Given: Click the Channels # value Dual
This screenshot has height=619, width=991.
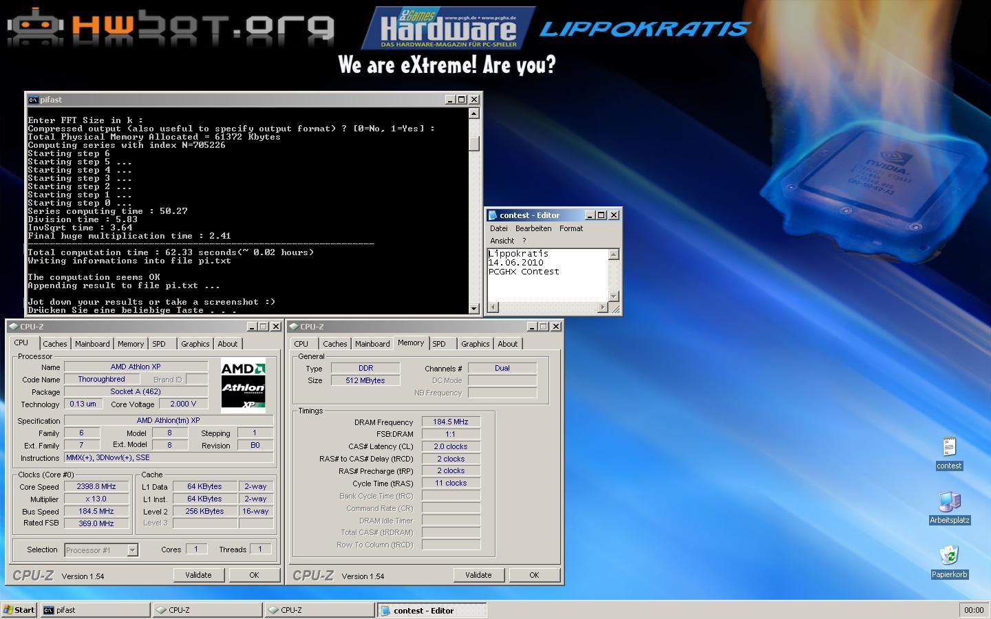Looking at the screenshot, I should [502, 368].
